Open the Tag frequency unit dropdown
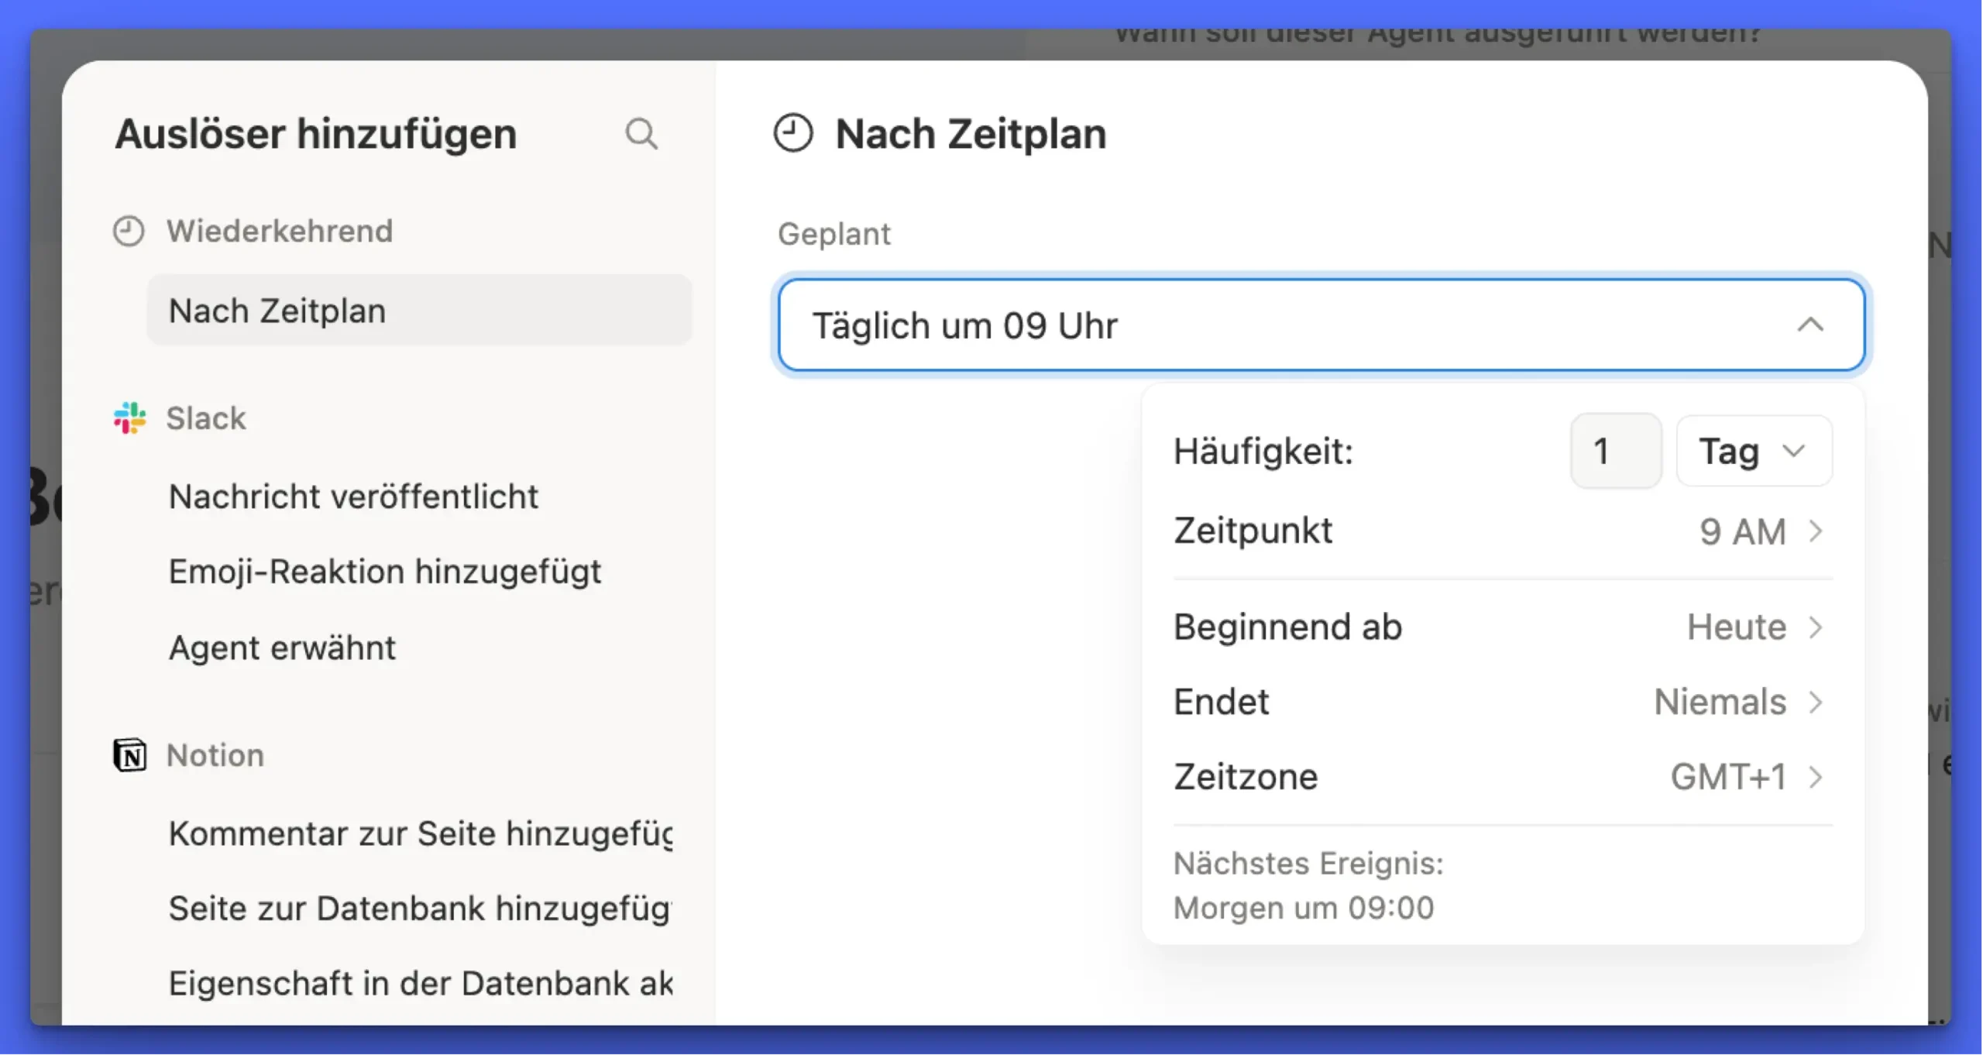The image size is (1983, 1055). [x=1753, y=451]
